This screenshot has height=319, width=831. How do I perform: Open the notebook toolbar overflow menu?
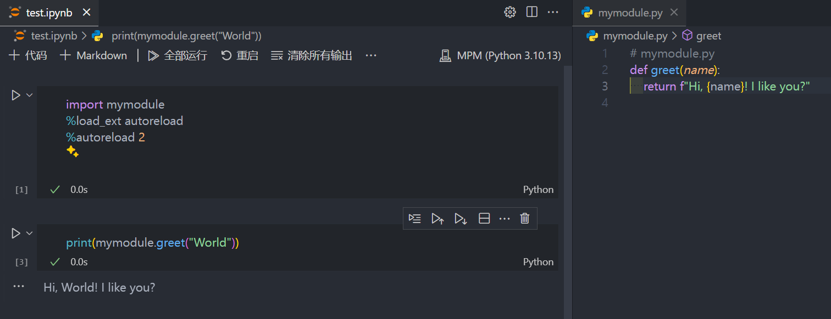[x=370, y=55]
